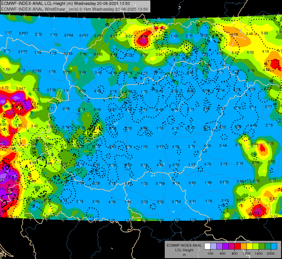This screenshot has width=282, height=259.
Task: Click the teal legend swatch
Action: pyautogui.click(x=268, y=246)
